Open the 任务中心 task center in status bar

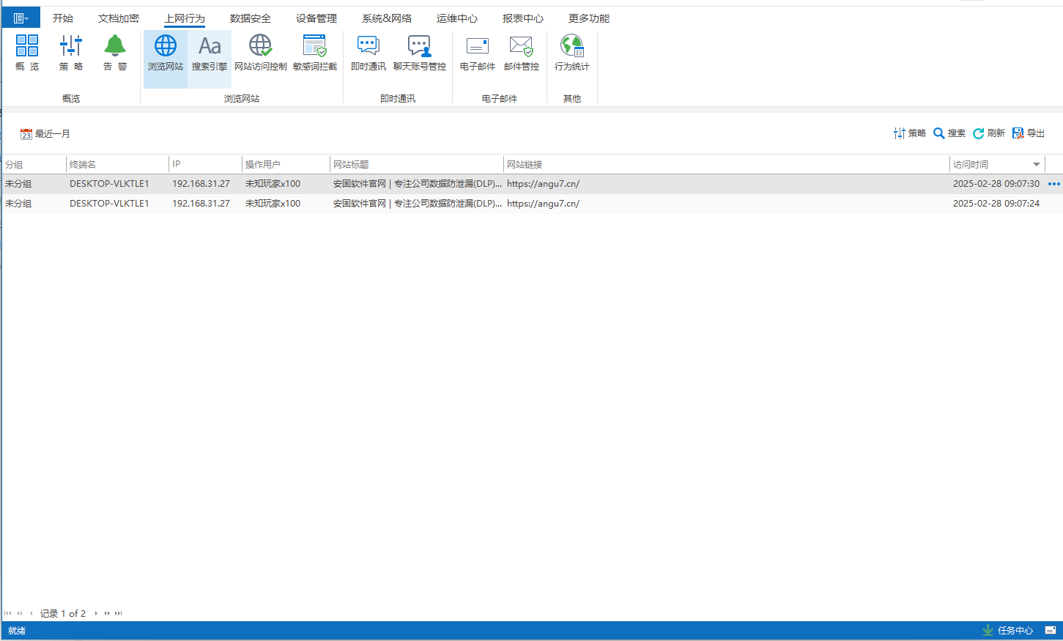click(x=1008, y=630)
